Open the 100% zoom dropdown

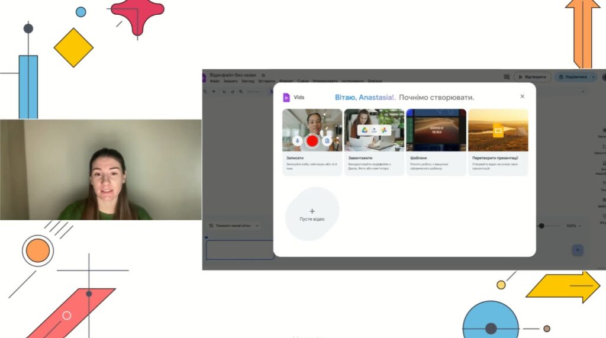pyautogui.click(x=573, y=226)
